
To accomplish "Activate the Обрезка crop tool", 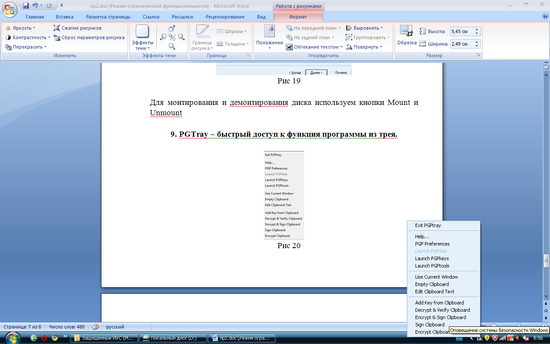I will pos(406,35).
